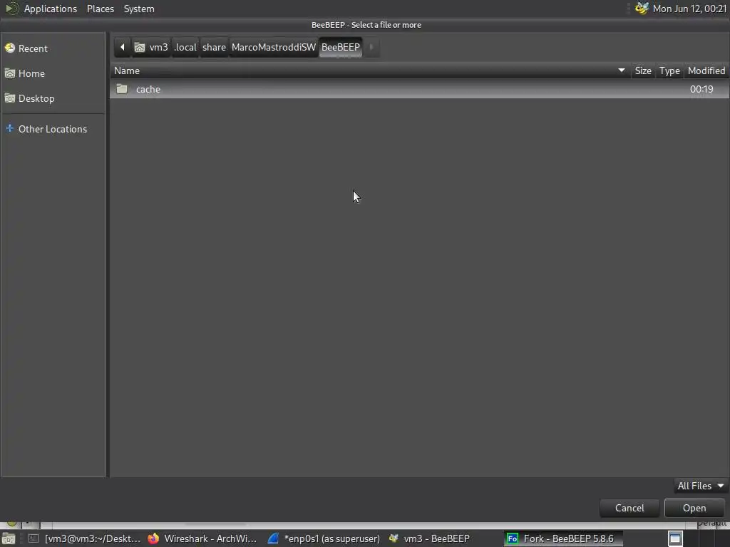Open the System menu

(x=139, y=9)
